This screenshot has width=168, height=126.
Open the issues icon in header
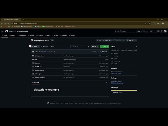click(x=151, y=31)
